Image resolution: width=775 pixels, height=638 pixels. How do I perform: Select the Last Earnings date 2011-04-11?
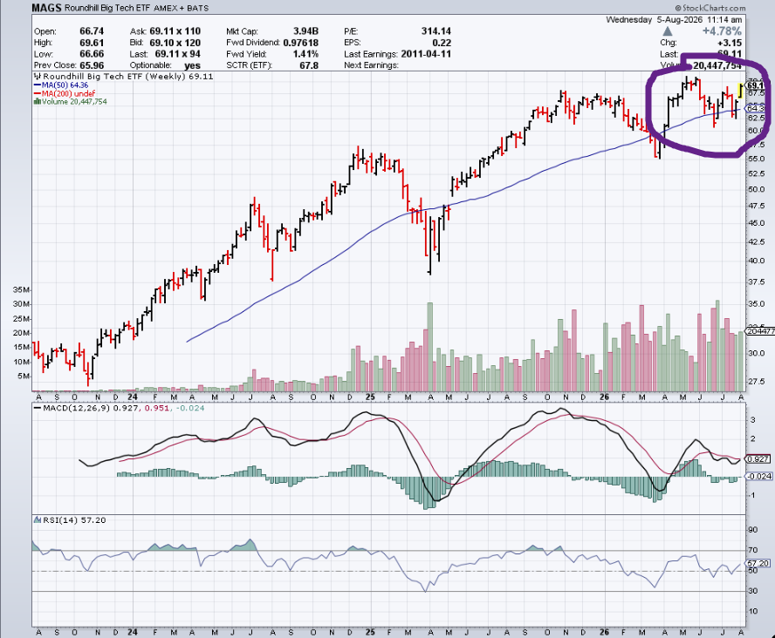click(426, 54)
